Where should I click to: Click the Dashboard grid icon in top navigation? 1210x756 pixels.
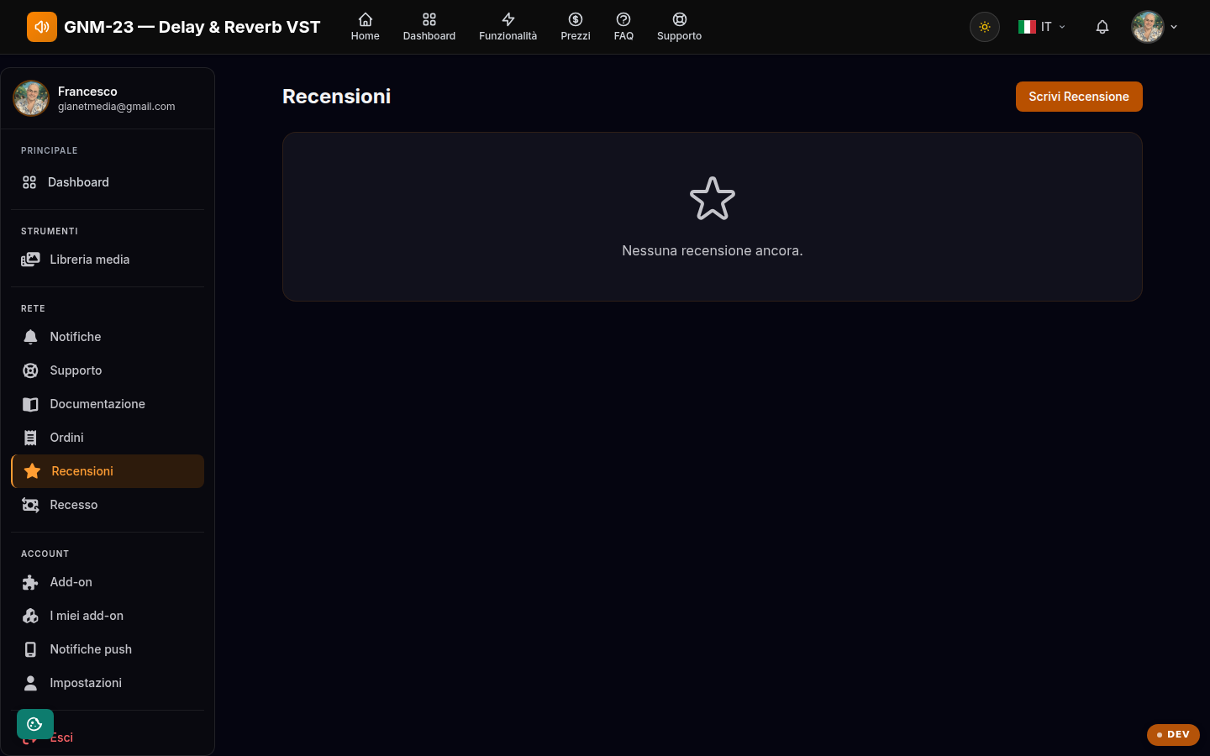(x=429, y=19)
